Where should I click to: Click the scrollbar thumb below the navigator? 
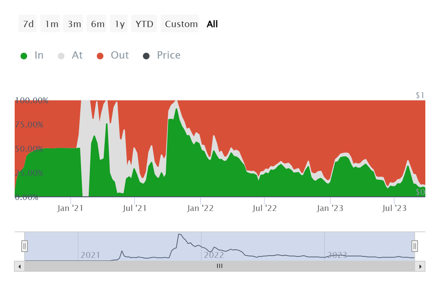219,266
